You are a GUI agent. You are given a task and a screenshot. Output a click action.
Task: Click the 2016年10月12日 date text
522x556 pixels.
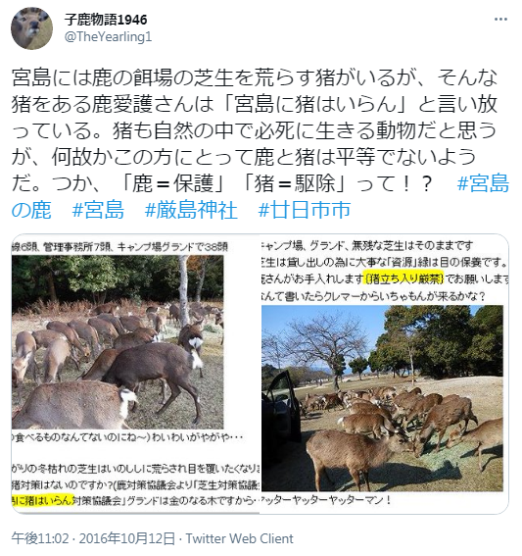(x=126, y=538)
